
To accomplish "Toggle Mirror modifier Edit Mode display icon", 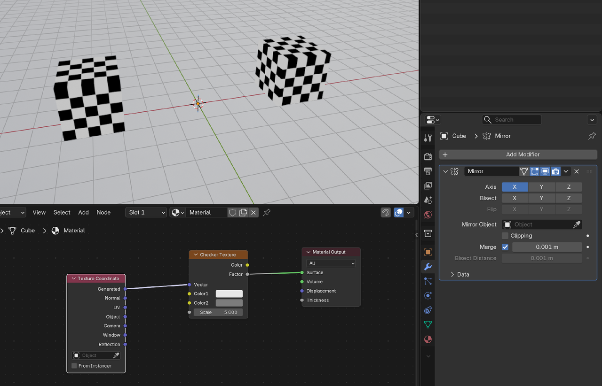I will (x=534, y=171).
